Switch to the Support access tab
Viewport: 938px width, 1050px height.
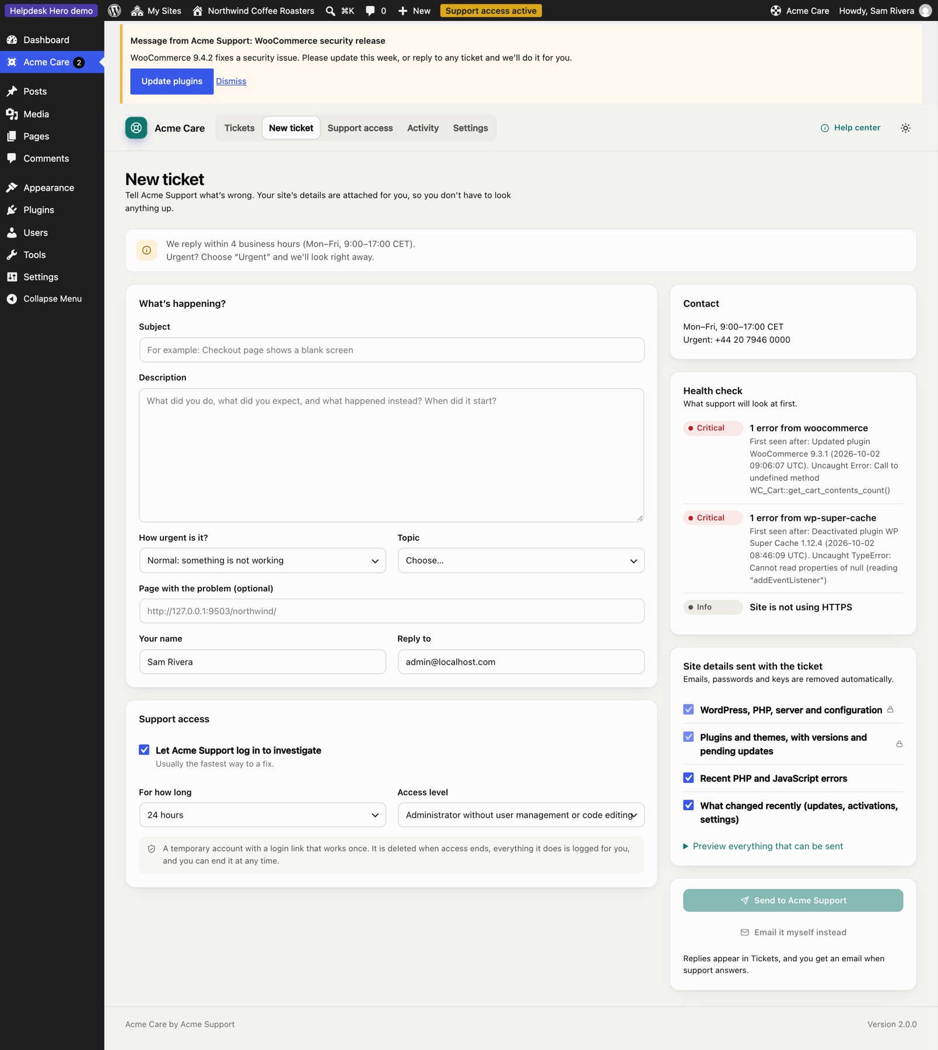point(360,128)
